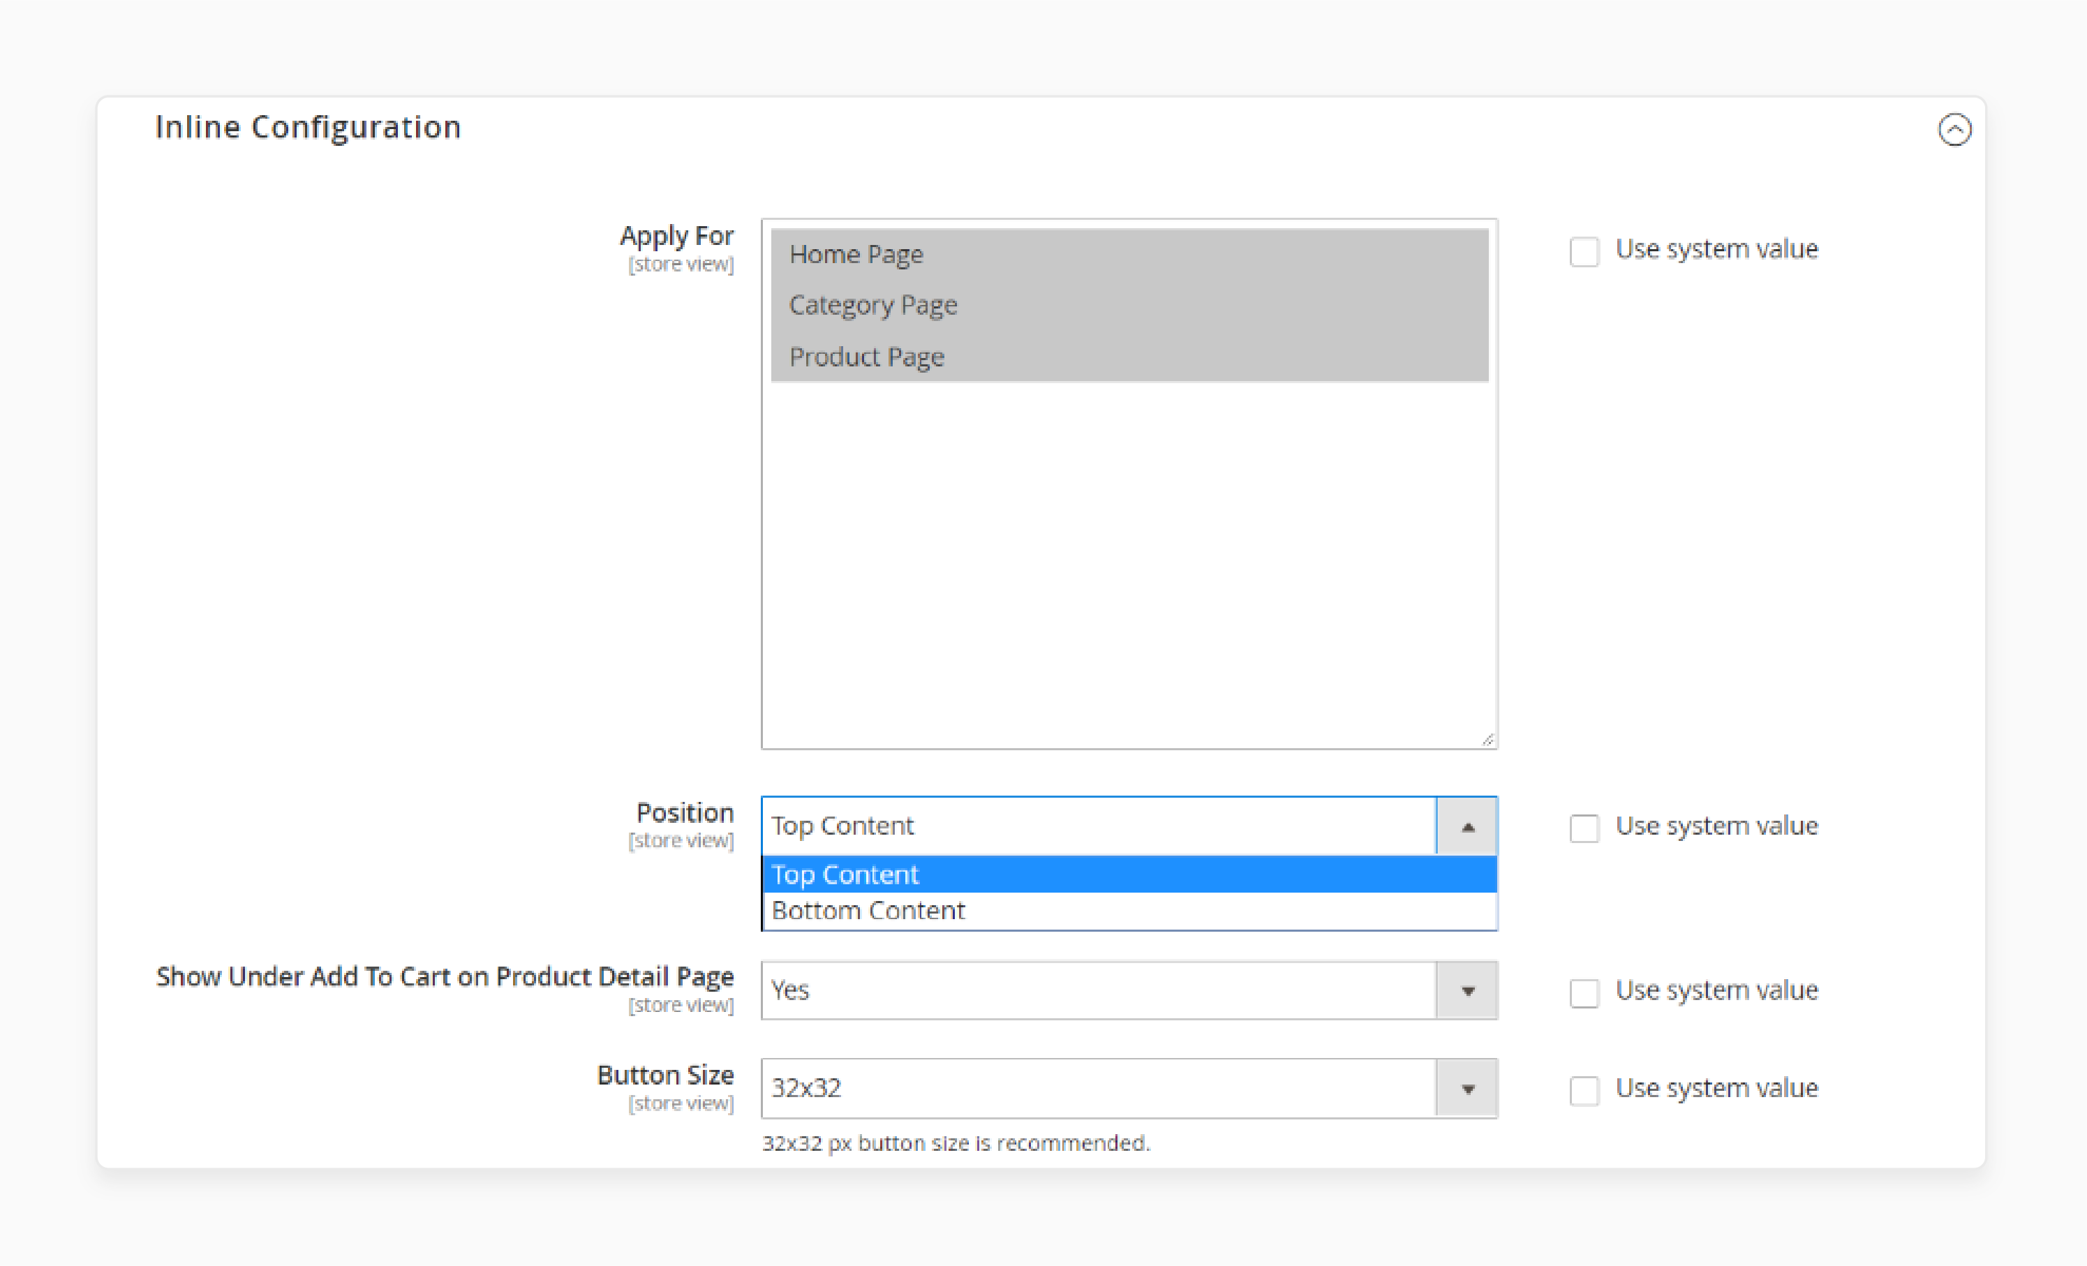Select Product Page in Apply For list
Screen dimensions: 2087x1266
[x=1129, y=357]
